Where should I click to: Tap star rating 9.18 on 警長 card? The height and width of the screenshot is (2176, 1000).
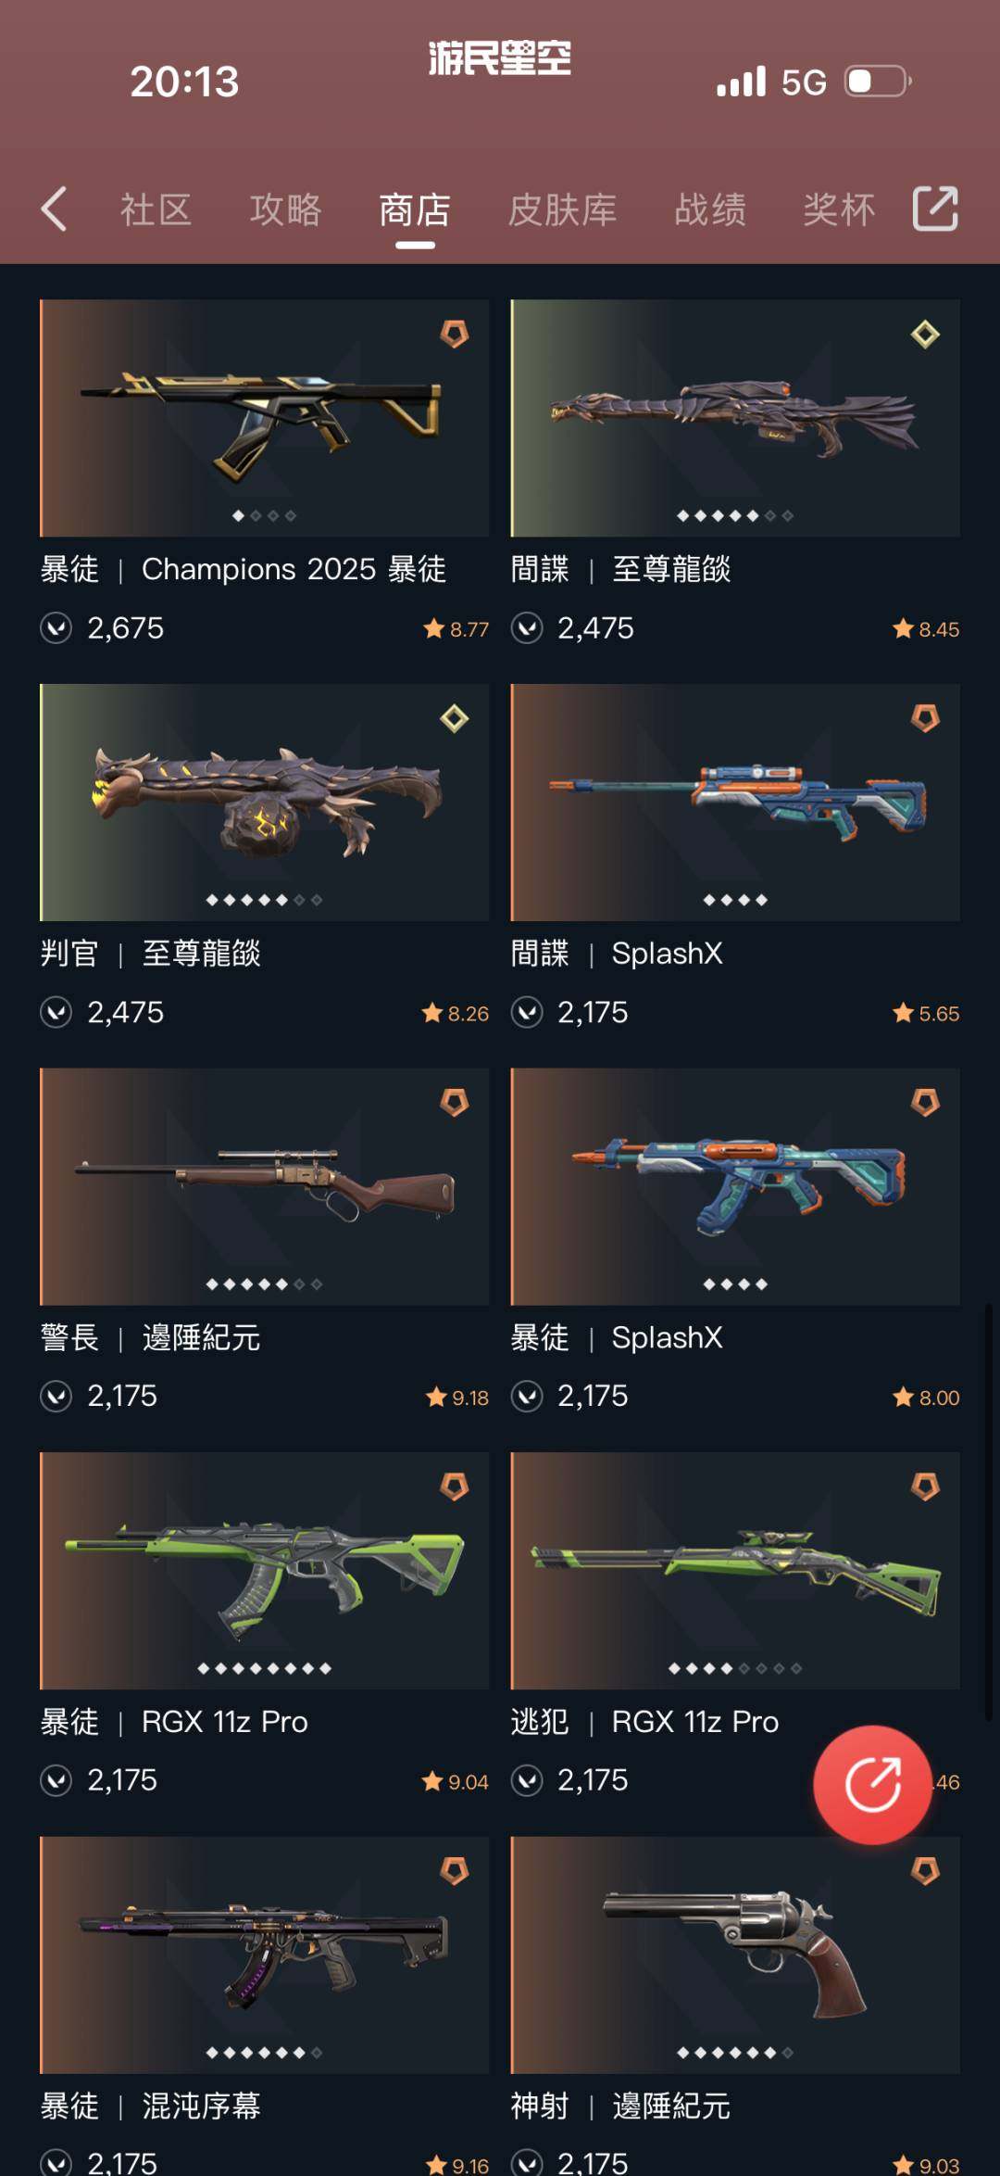(457, 1398)
